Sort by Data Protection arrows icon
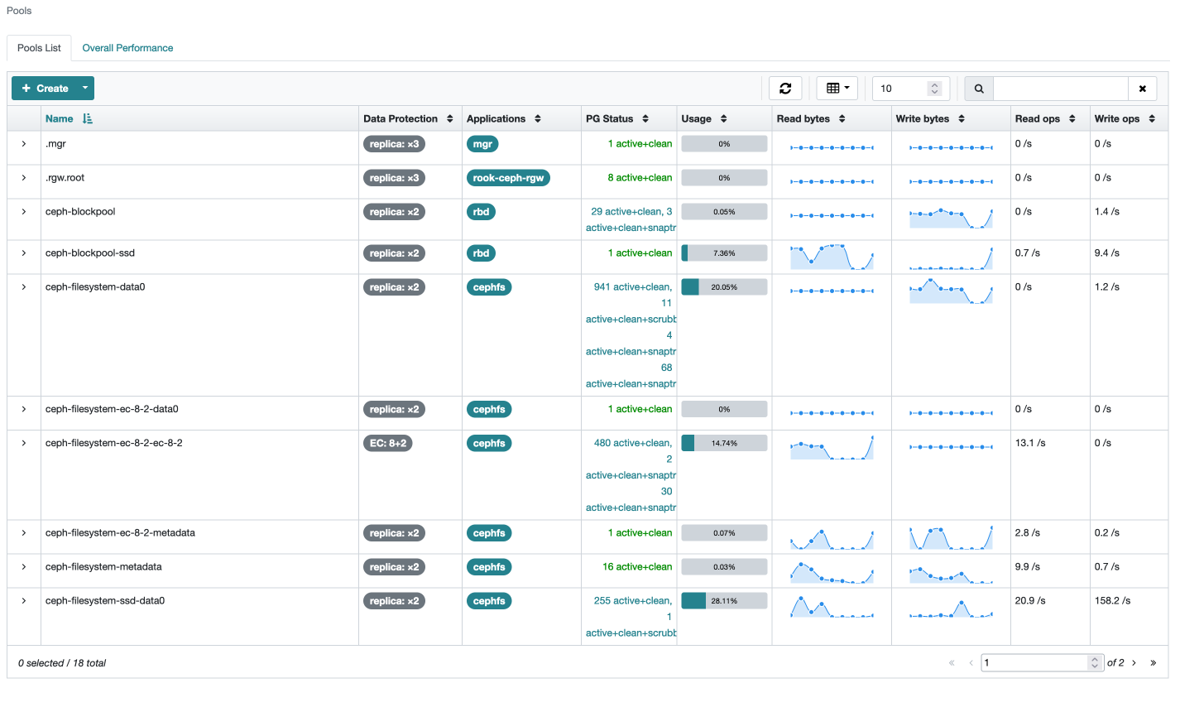Image resolution: width=1180 pixels, height=712 pixels. [450, 119]
